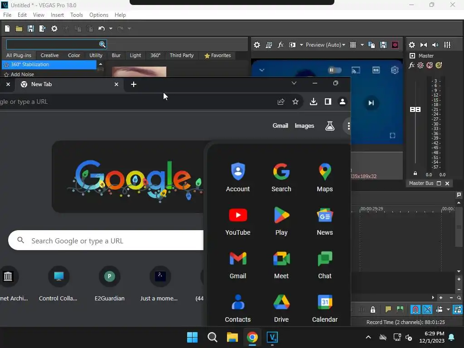This screenshot has width=464, height=348.
Task: Open Google Contacts from apps grid
Action: click(x=238, y=308)
